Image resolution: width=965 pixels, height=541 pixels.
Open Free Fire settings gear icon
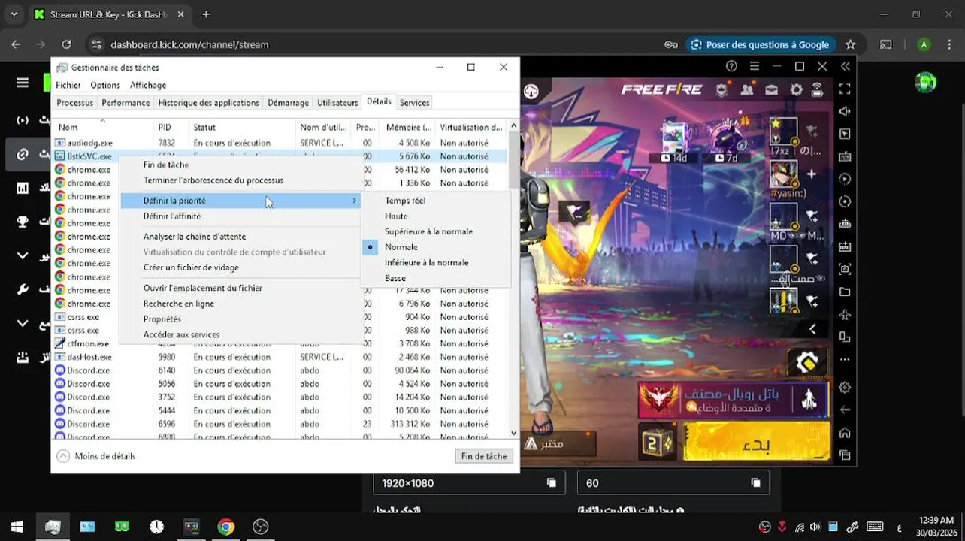pos(796,90)
